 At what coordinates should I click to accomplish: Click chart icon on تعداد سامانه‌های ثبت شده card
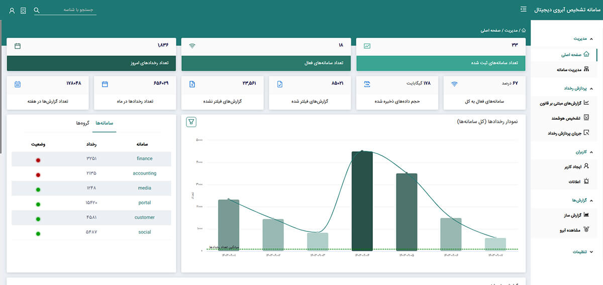(x=367, y=46)
